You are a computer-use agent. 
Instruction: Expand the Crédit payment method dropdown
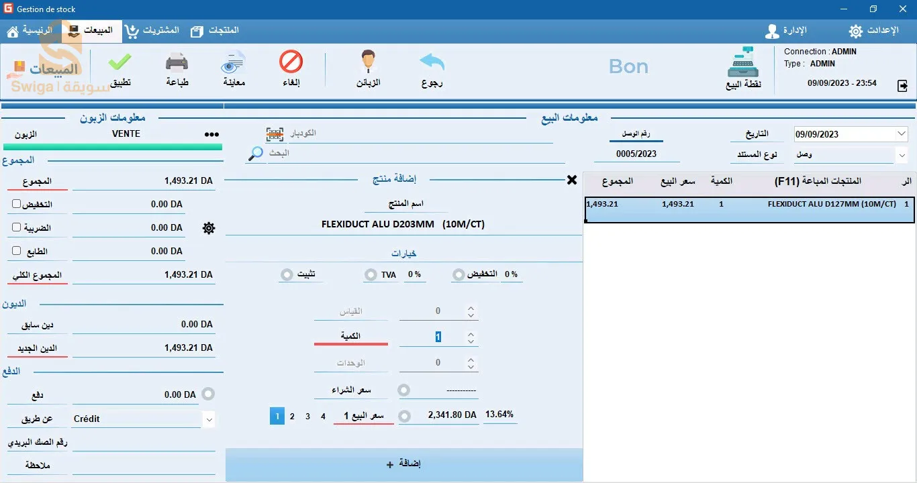click(x=209, y=419)
